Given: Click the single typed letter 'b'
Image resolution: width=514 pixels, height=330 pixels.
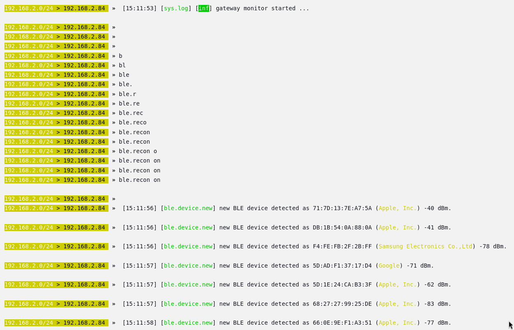Looking at the screenshot, I should point(120,56).
